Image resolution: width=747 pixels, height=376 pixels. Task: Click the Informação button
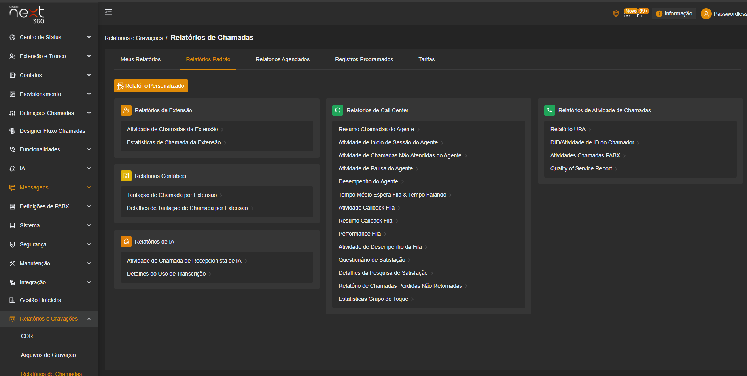(674, 14)
